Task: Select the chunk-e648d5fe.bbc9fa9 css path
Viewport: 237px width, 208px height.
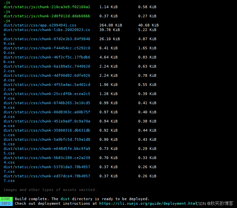Action: tap(47, 149)
